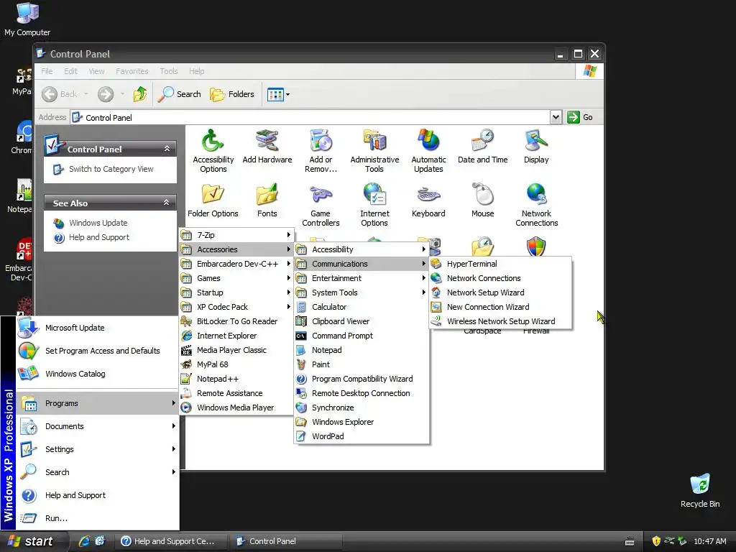
Task: Launch WordPad from Accessories
Action: pos(362,436)
